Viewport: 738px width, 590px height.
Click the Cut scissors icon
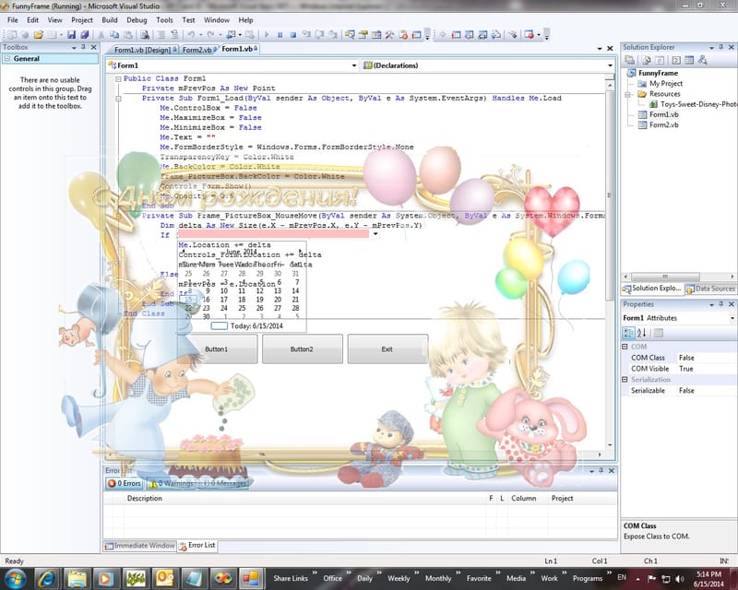[101, 34]
